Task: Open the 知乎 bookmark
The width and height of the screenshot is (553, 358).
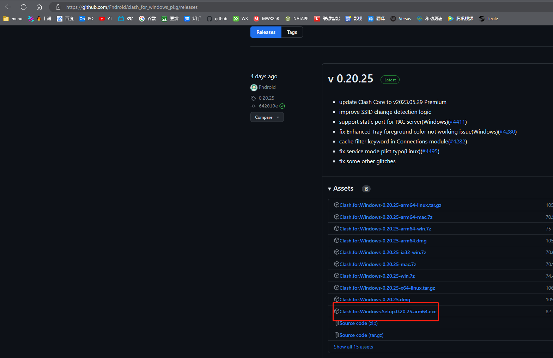Action: point(193,19)
